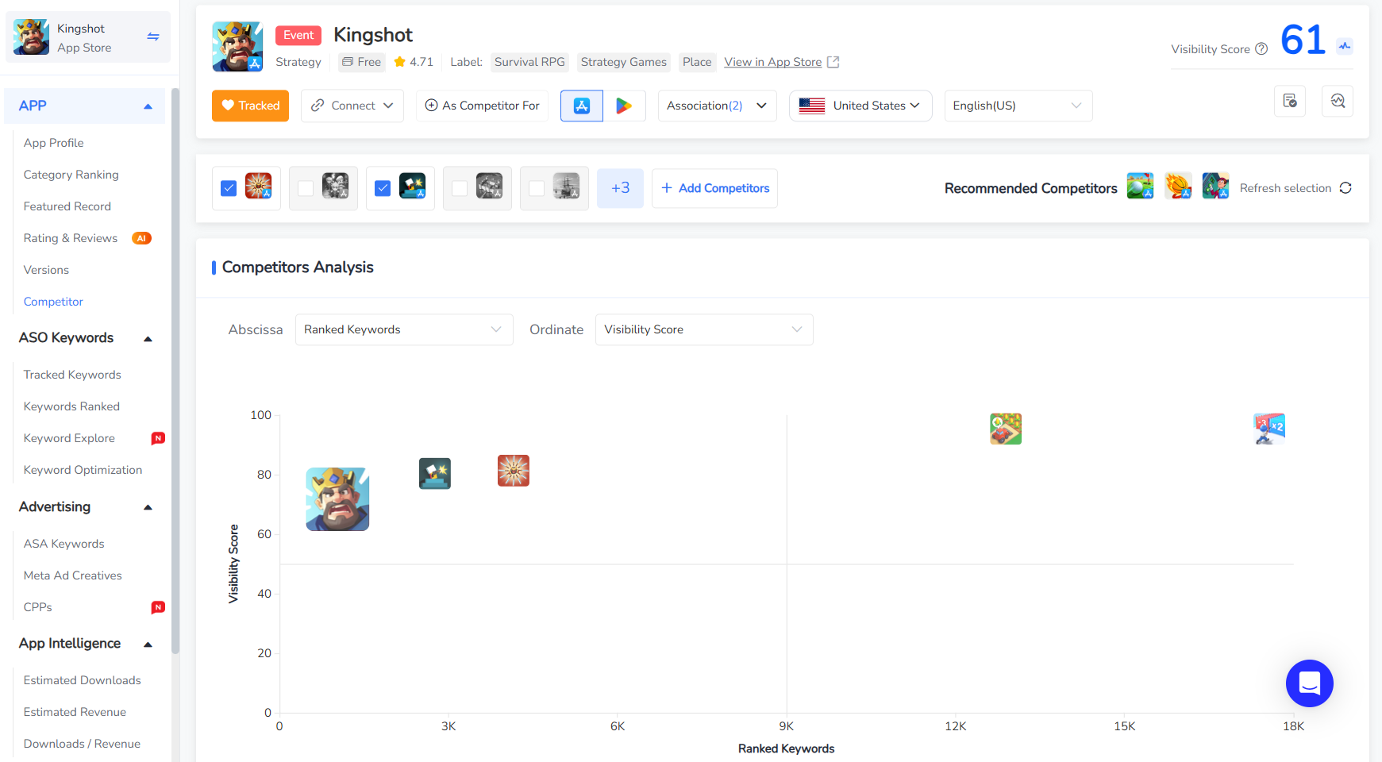This screenshot has width=1382, height=762.
Task: Click the N badge beside Keyword Explore
Action: point(158,438)
